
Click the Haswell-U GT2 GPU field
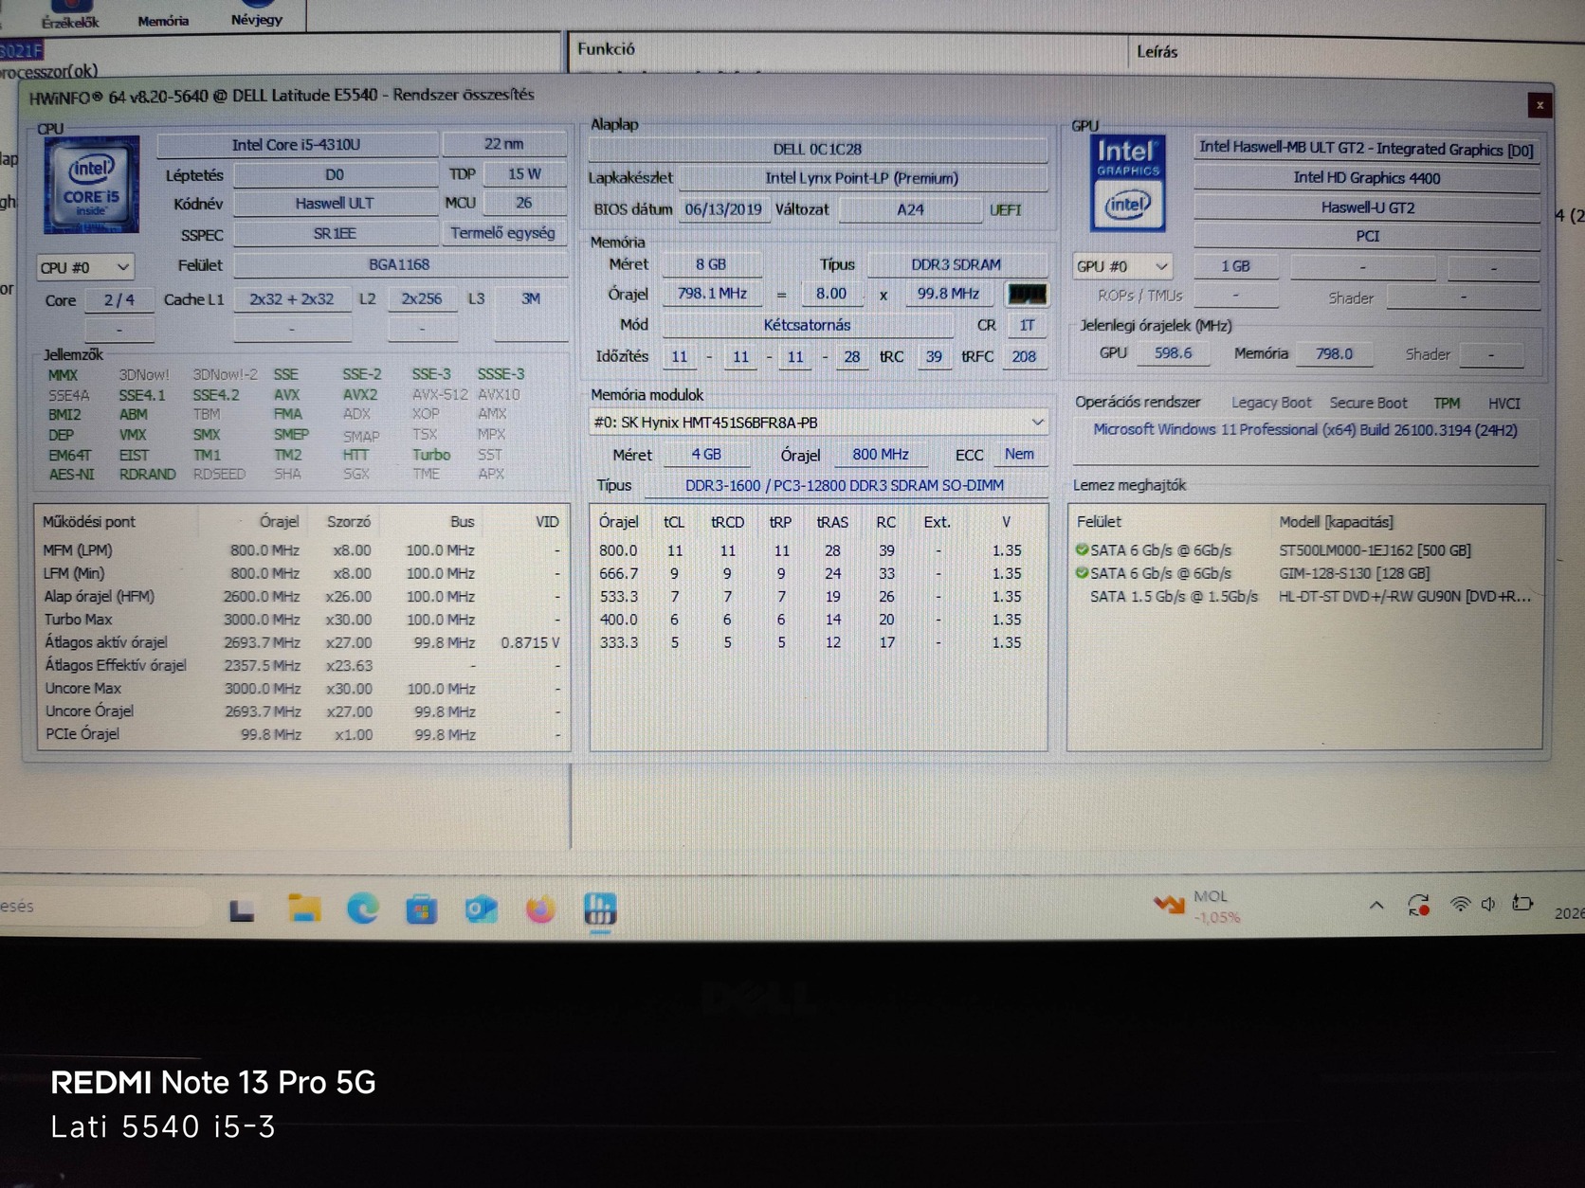[1367, 207]
